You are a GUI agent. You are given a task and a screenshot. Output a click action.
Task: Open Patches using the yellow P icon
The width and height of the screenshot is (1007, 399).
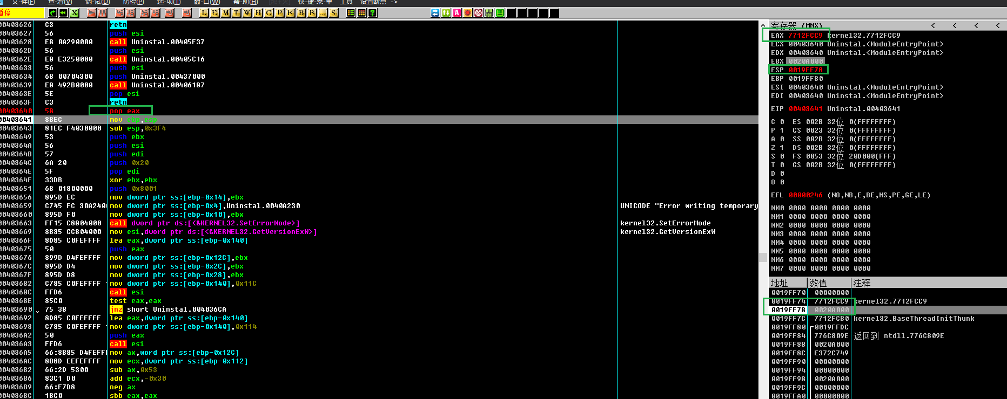tap(279, 13)
